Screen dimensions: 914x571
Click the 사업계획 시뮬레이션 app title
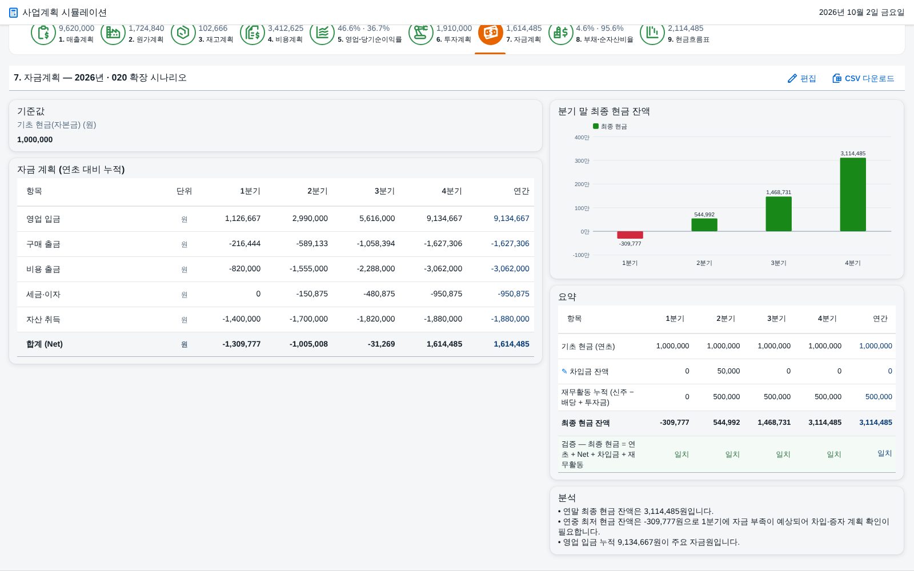click(x=65, y=13)
